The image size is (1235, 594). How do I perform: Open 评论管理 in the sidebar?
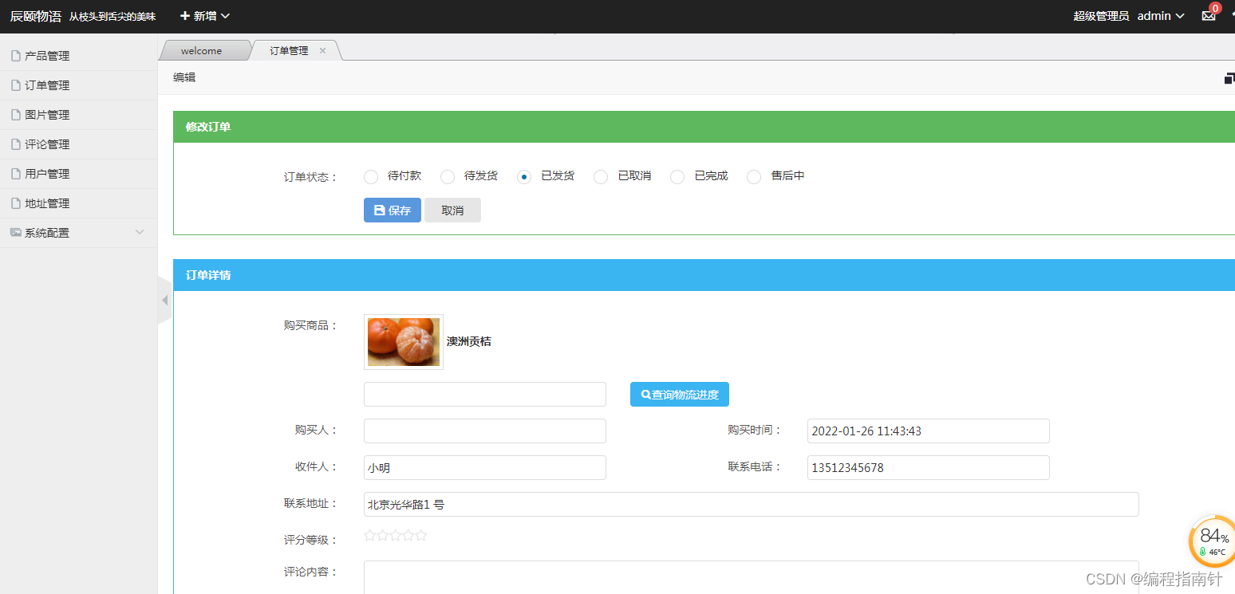78,144
